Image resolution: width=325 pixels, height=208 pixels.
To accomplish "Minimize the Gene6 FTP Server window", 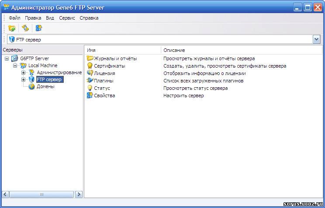I will tap(297, 8).
